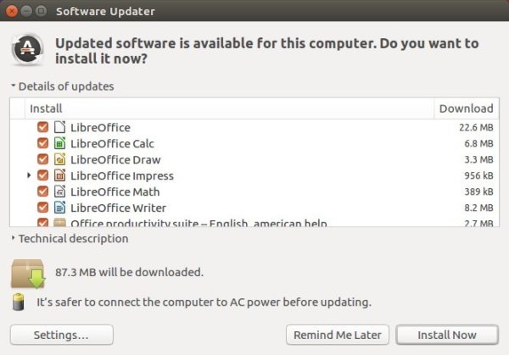Click the Software Updater logo icon
The image size is (509, 355).
28,49
